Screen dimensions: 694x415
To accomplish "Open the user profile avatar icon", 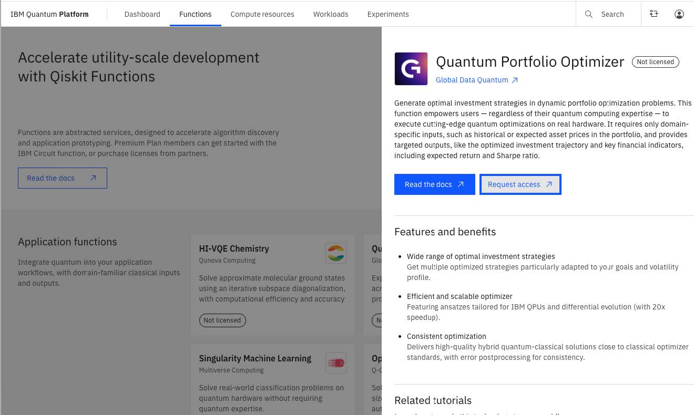I will (679, 14).
